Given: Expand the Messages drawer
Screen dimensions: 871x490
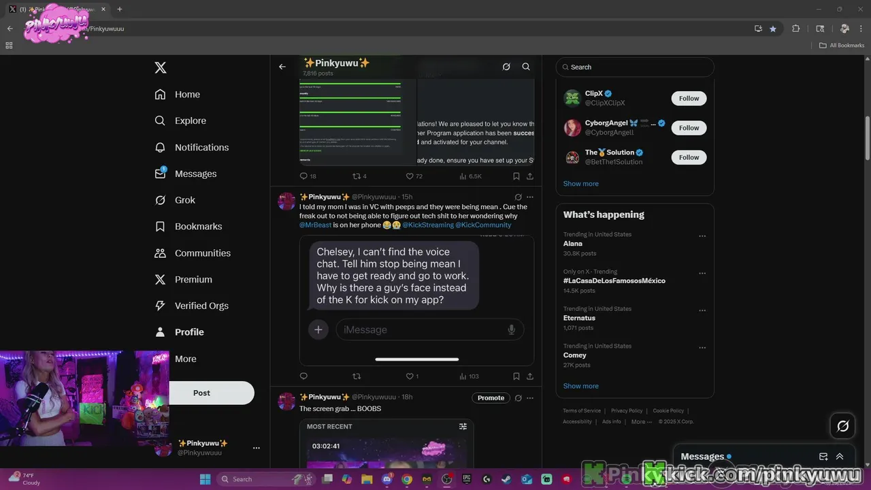Looking at the screenshot, I should click(840, 457).
